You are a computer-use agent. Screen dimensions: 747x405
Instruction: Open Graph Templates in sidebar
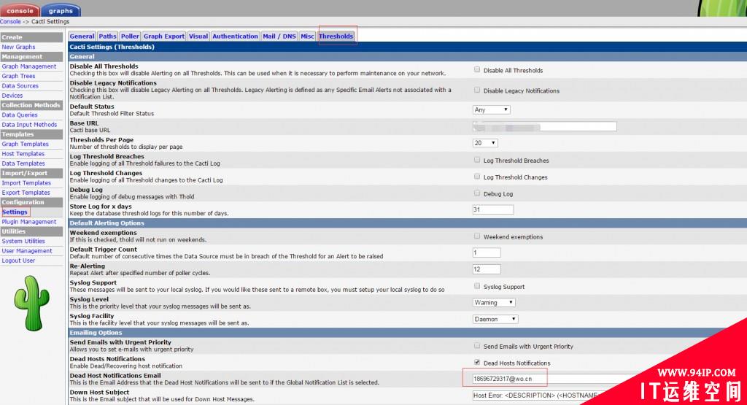pyautogui.click(x=26, y=144)
